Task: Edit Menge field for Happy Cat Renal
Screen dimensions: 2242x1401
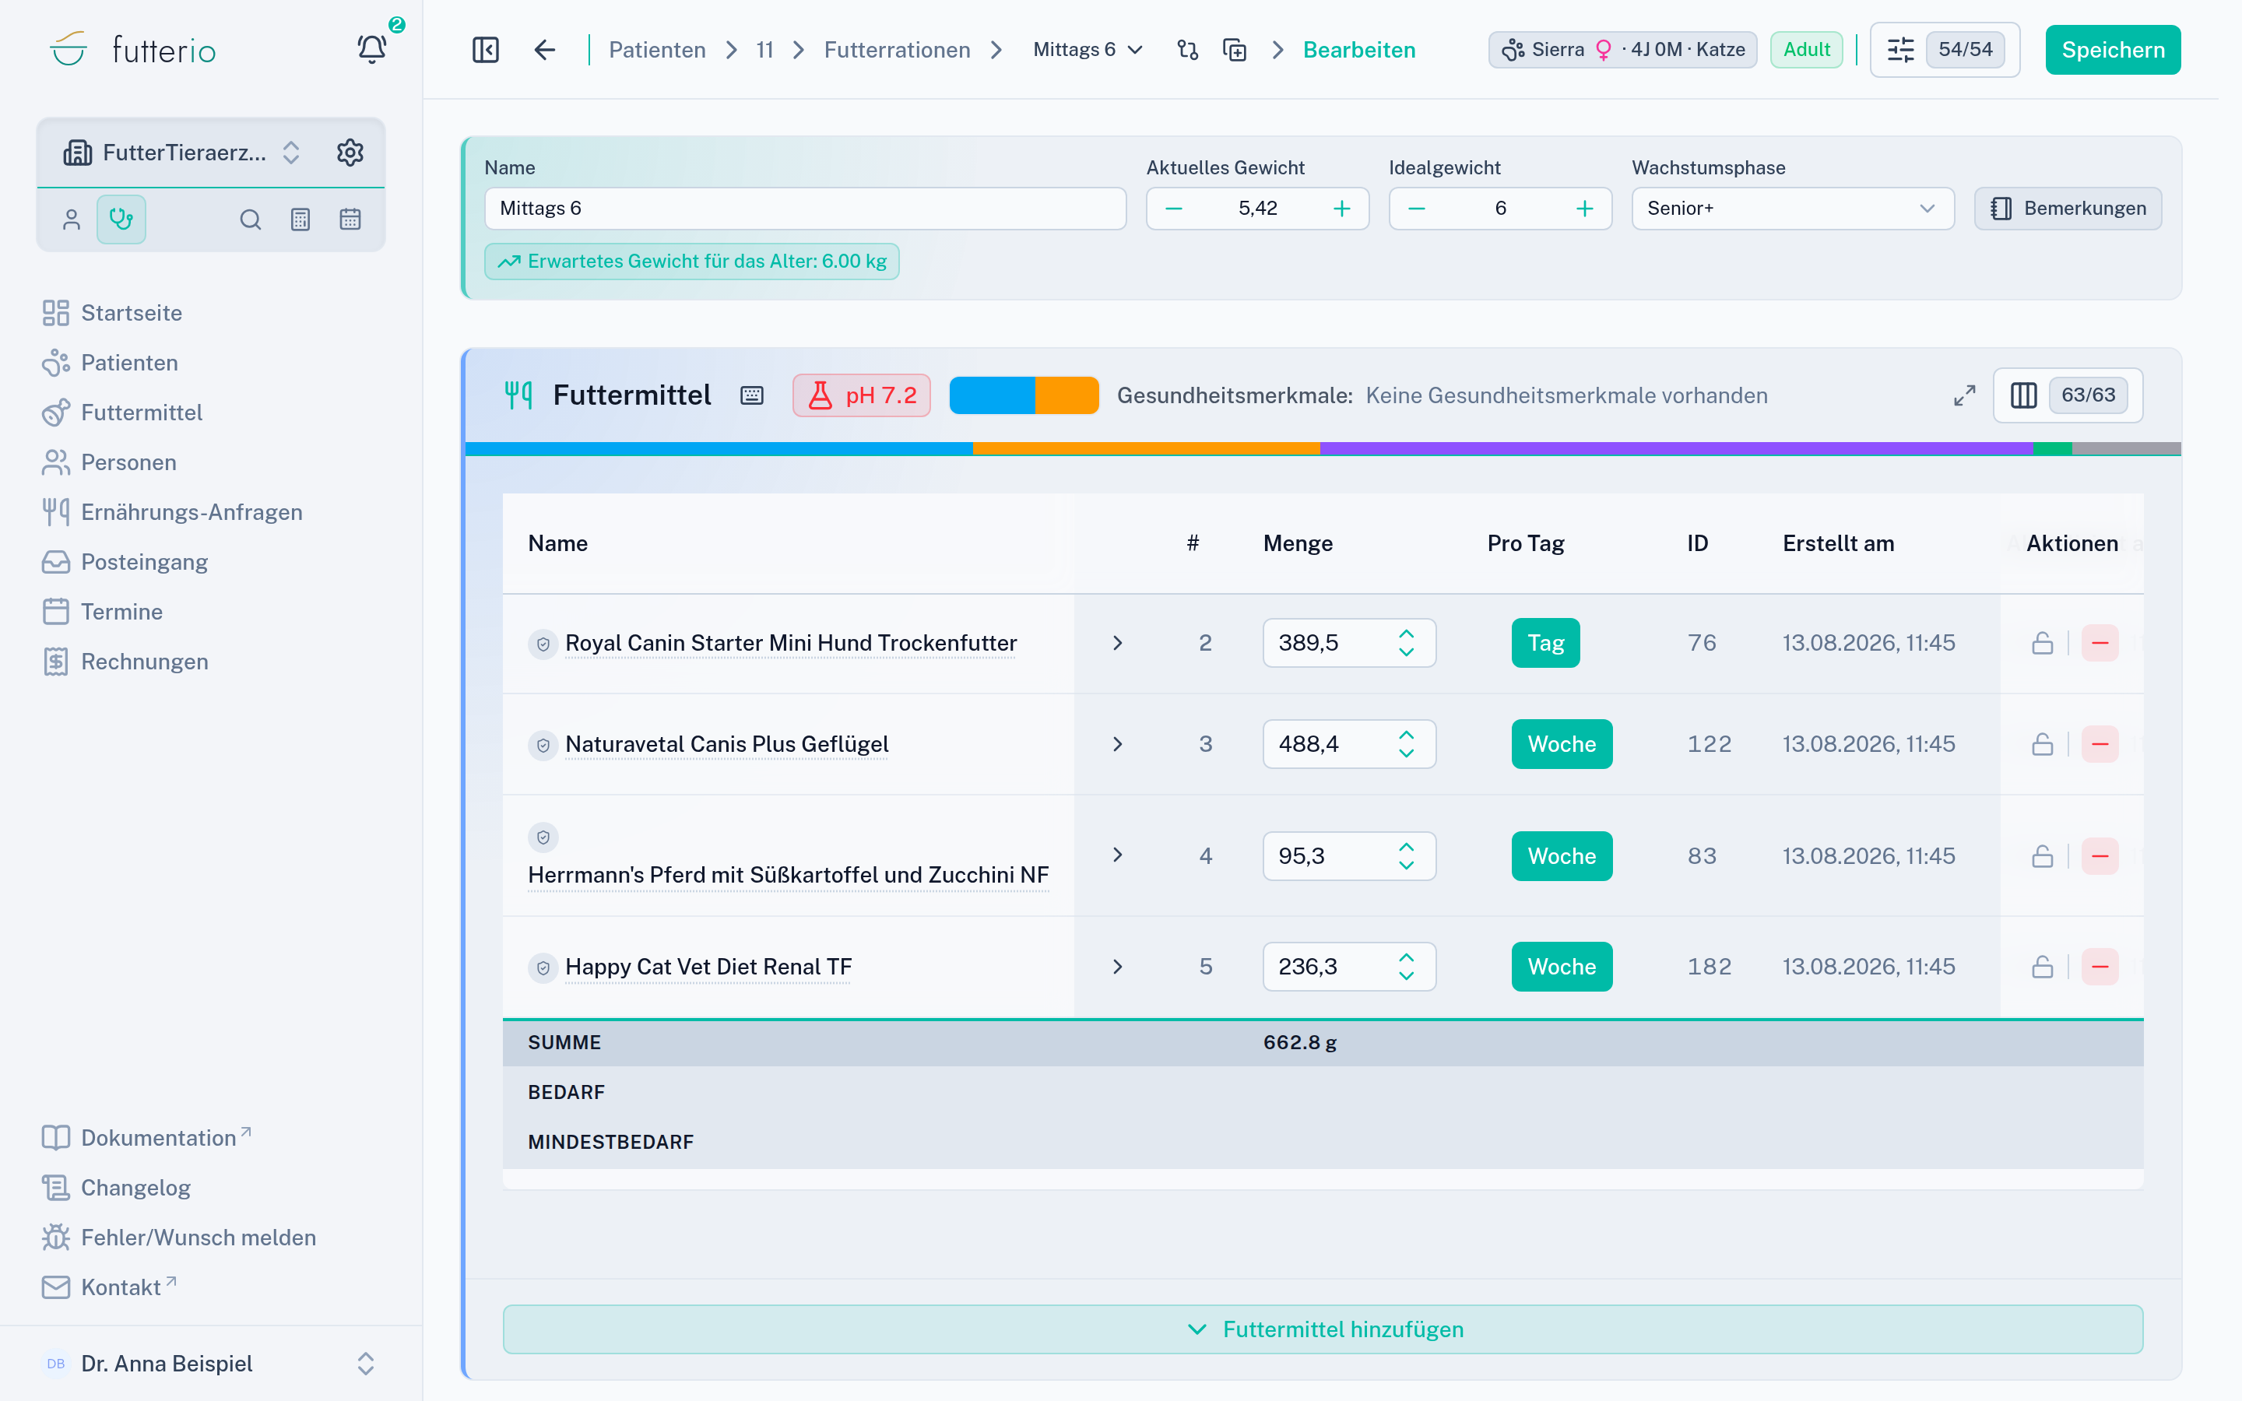Action: coord(1349,967)
